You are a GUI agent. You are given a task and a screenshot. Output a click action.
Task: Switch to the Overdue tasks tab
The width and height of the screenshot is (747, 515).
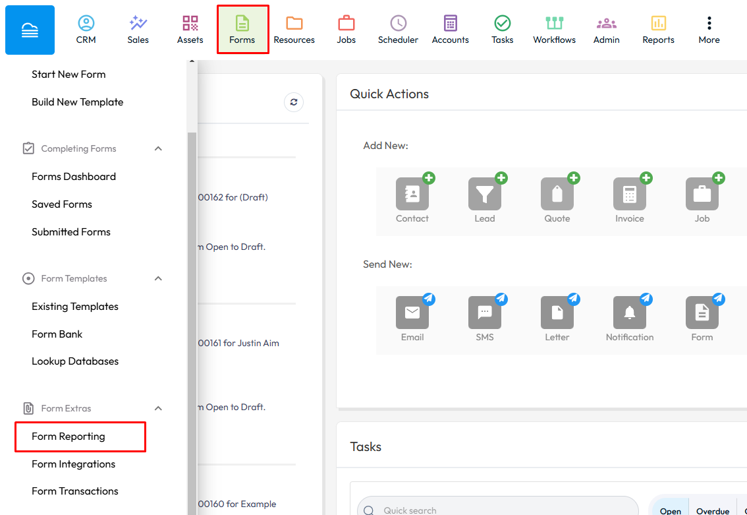tap(713, 509)
